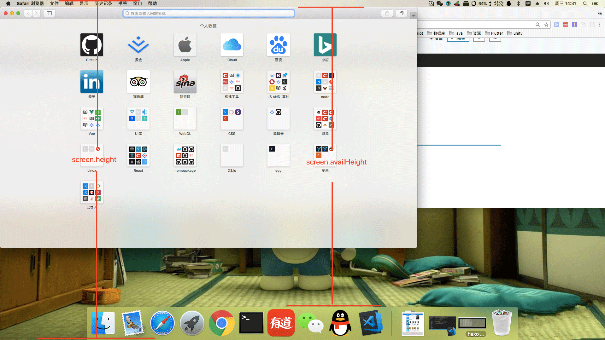Open the 领英 LinkedIn favorite
The width and height of the screenshot is (605, 340).
pyautogui.click(x=91, y=82)
